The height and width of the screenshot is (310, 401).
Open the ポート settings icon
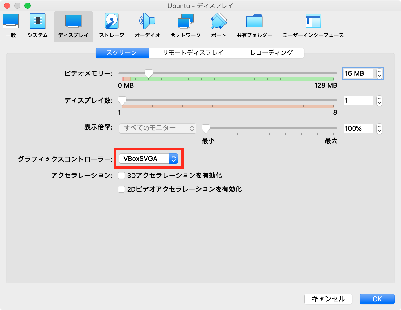[219, 26]
